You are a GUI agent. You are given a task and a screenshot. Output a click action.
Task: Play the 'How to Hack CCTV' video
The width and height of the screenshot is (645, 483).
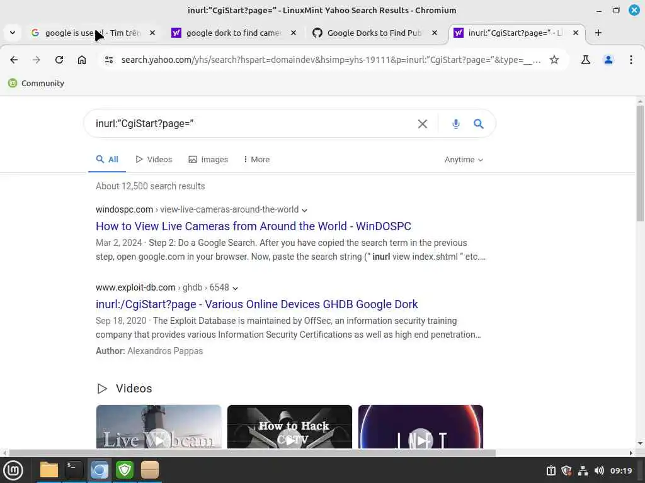pyautogui.click(x=290, y=427)
